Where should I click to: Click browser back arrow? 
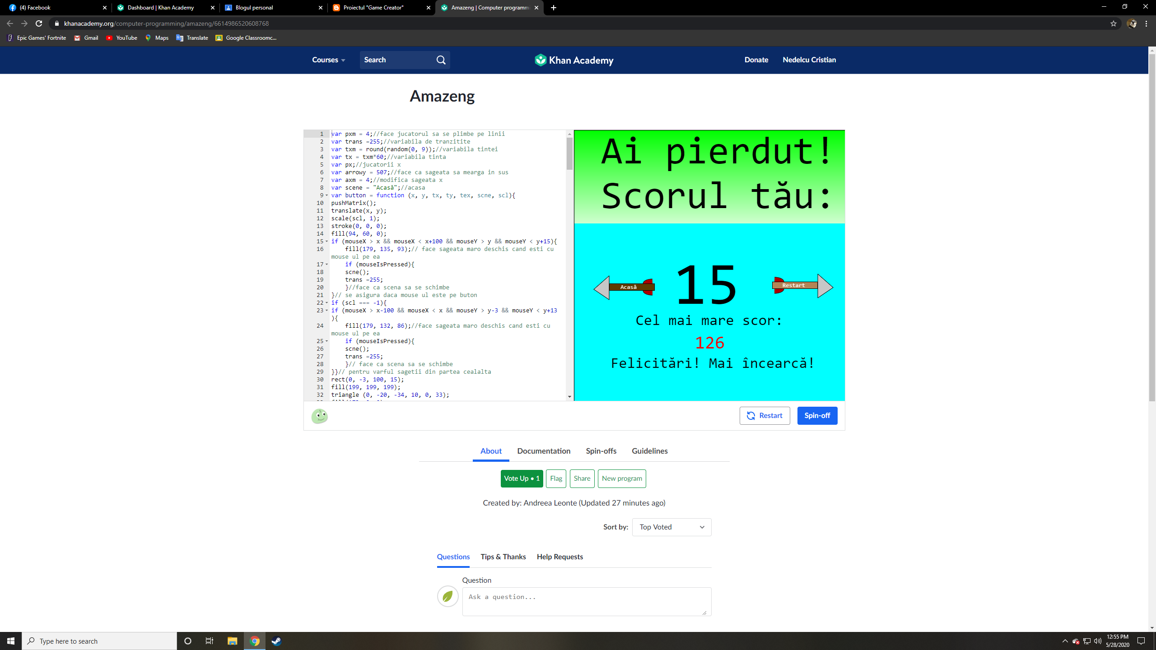click(x=10, y=23)
